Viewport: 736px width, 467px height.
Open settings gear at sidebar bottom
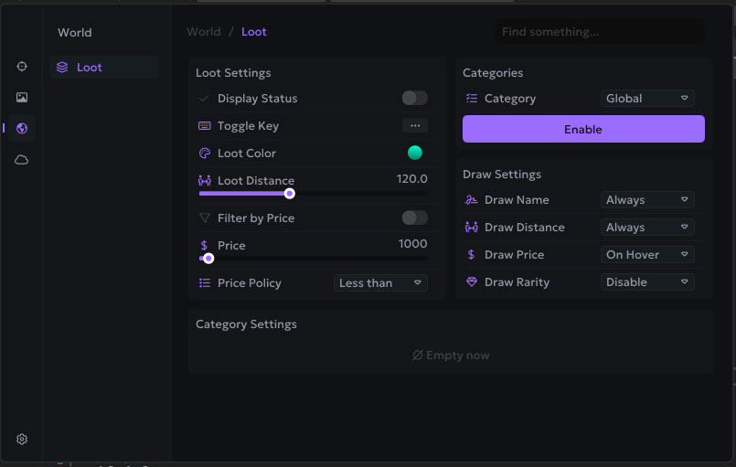[x=22, y=439]
